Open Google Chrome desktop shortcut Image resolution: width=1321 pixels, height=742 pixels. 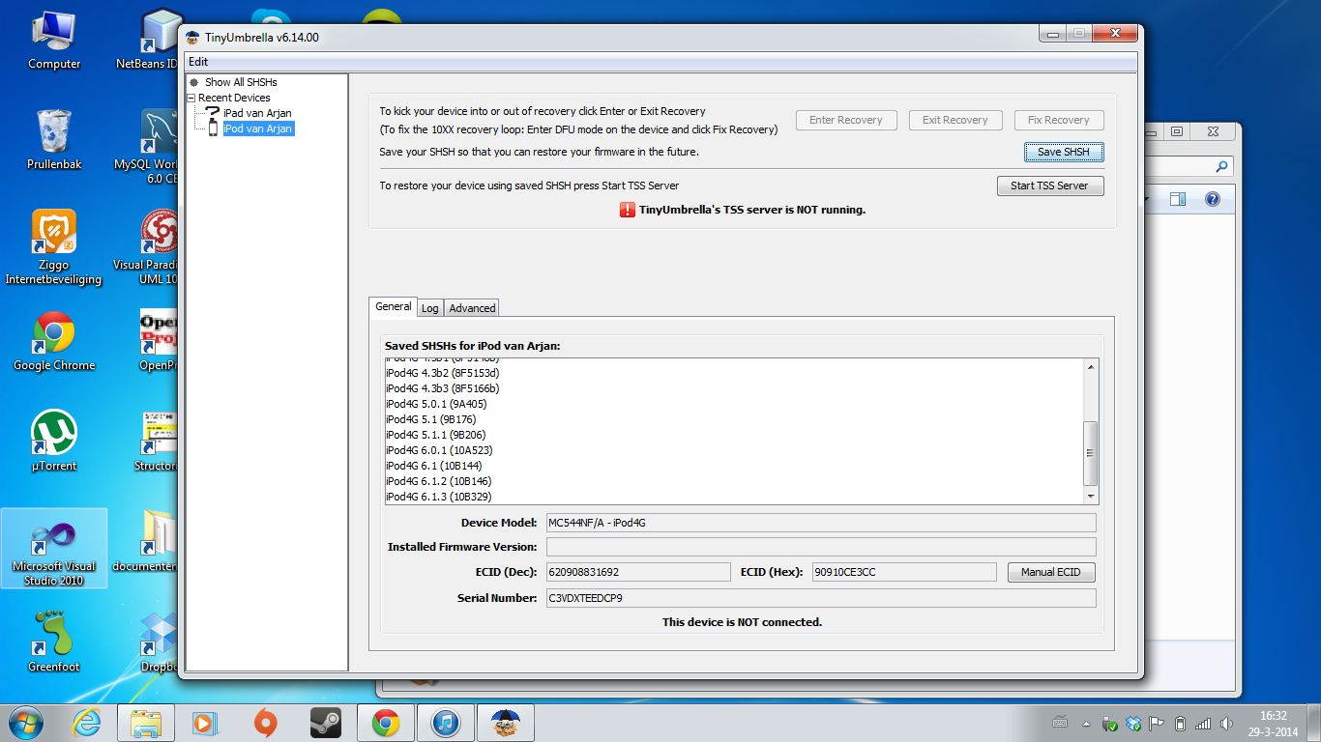tap(54, 341)
